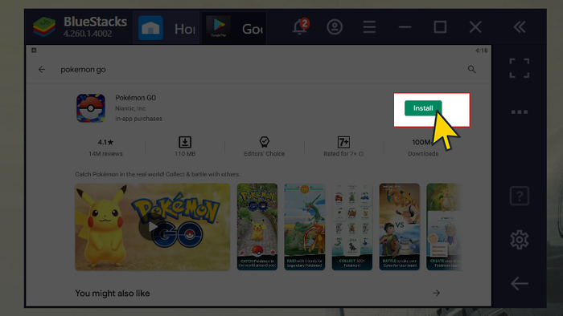Maximize the BlueStacks window
Screen dimensions: 563x316
point(440,26)
